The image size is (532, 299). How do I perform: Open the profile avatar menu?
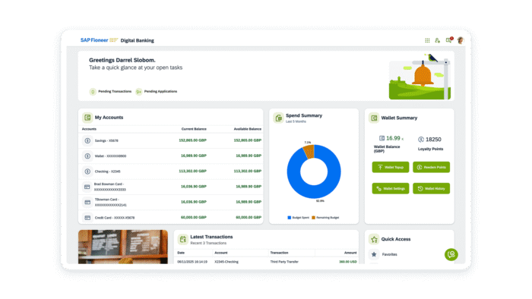(x=461, y=40)
